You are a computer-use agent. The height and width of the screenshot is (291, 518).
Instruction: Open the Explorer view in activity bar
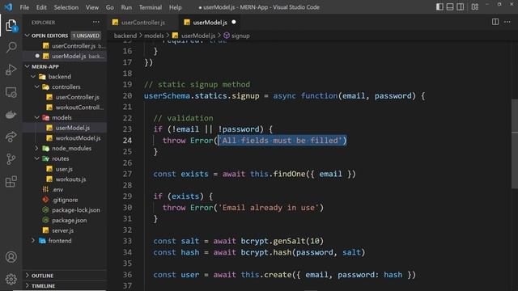[x=11, y=25]
